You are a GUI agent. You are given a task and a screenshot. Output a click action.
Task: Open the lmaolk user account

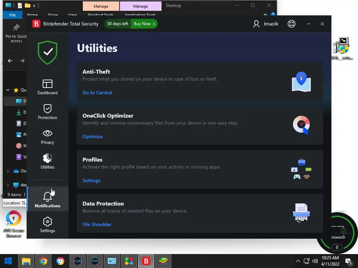(x=266, y=24)
